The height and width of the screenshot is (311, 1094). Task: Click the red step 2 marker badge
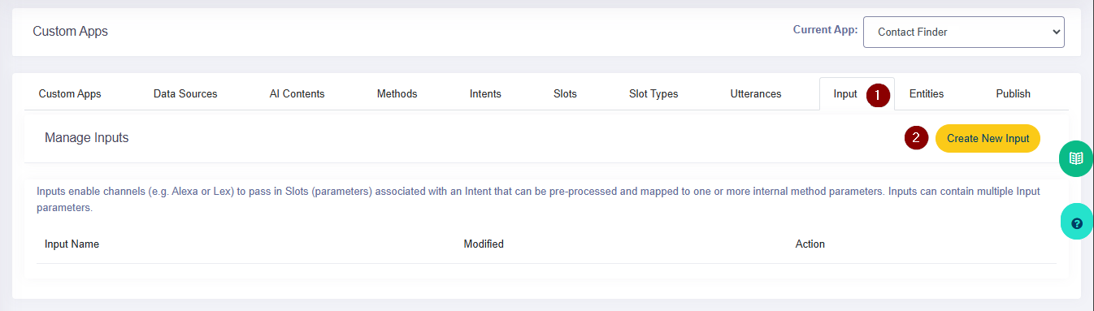pyautogui.click(x=916, y=138)
